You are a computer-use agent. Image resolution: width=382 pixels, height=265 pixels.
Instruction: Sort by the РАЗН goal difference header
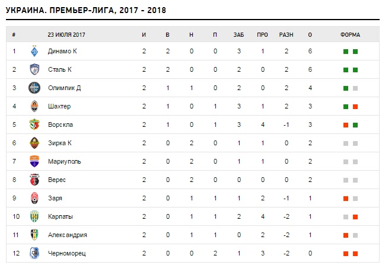(x=286, y=34)
